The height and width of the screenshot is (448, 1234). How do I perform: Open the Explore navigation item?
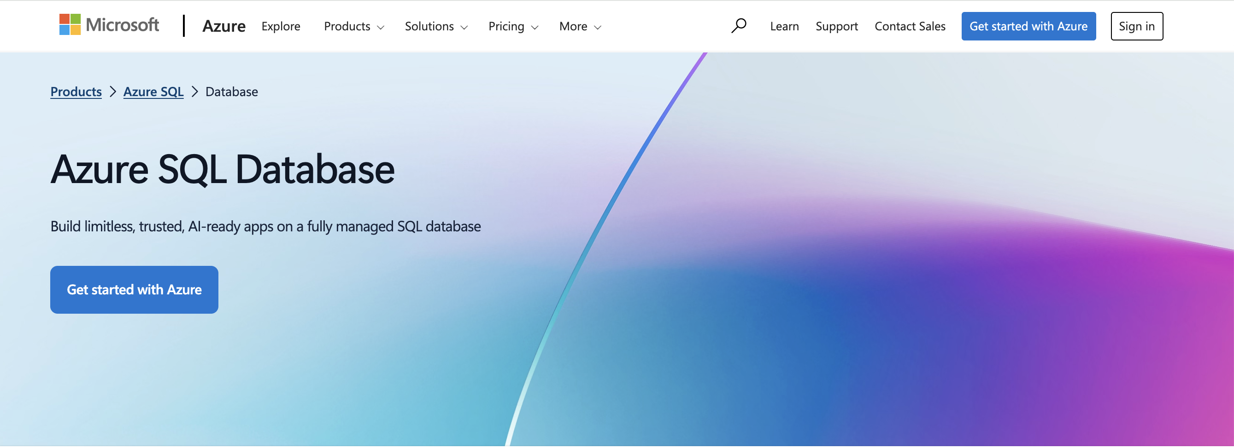click(x=281, y=26)
